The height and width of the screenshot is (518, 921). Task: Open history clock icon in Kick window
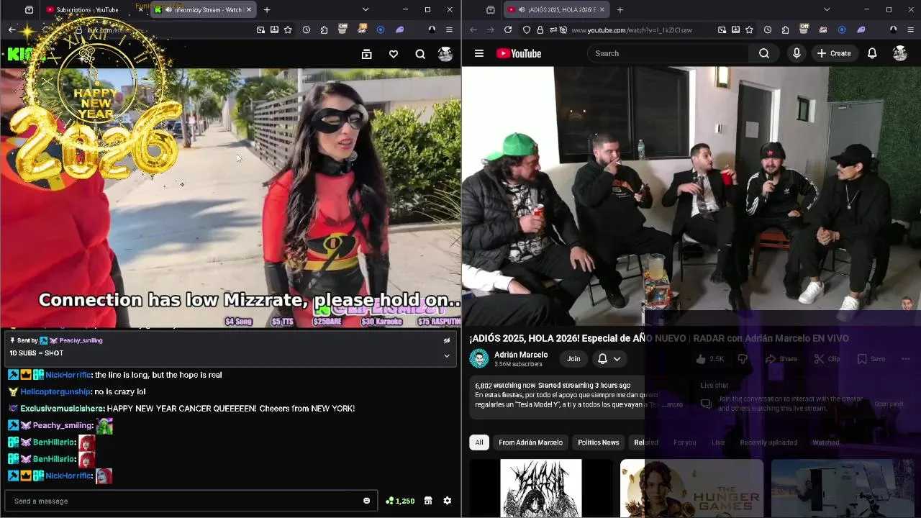[307, 29]
